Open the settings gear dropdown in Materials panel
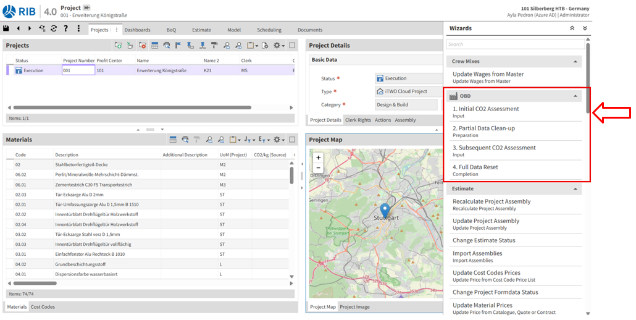 tap(278, 140)
